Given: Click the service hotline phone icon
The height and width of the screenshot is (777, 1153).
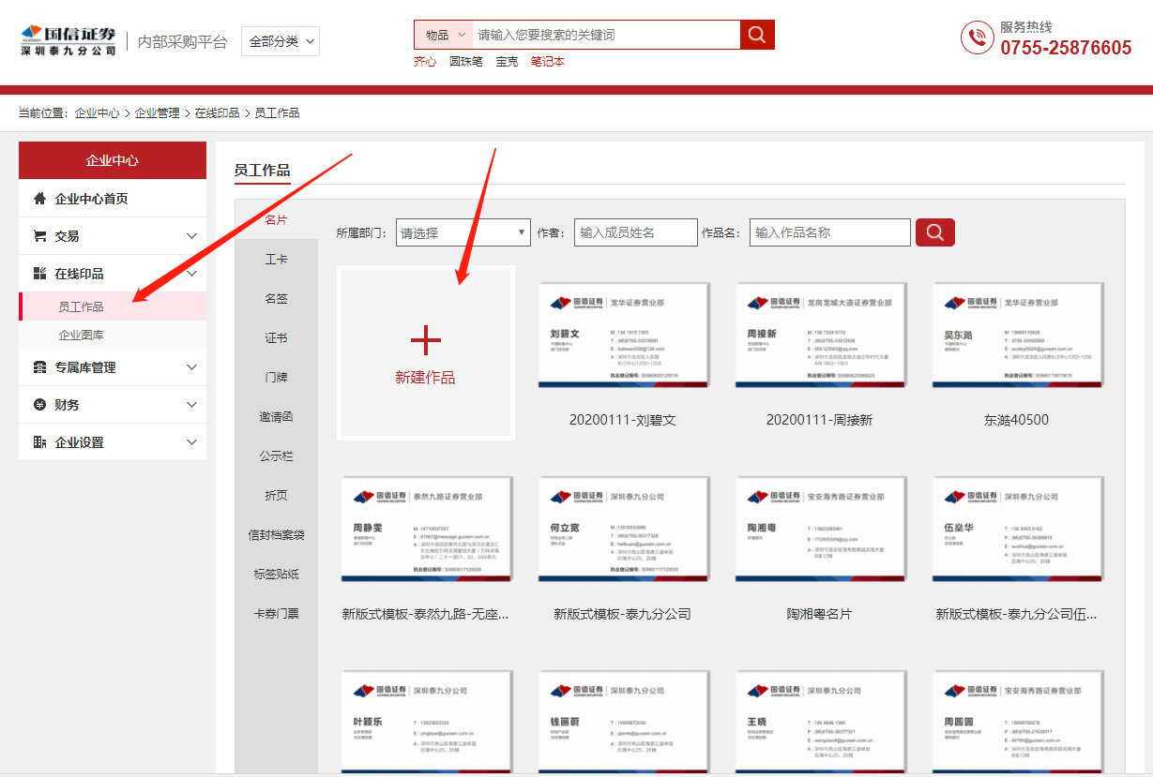Looking at the screenshot, I should pos(977,37).
